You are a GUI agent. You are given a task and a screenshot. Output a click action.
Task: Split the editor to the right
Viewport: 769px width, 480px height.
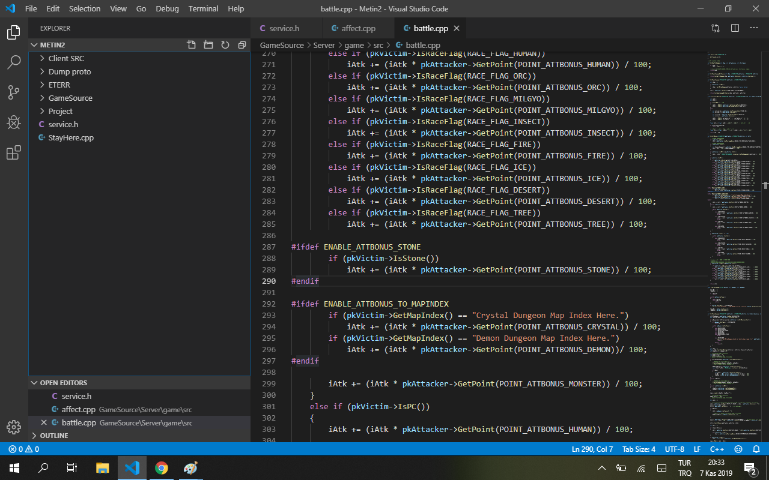click(735, 28)
